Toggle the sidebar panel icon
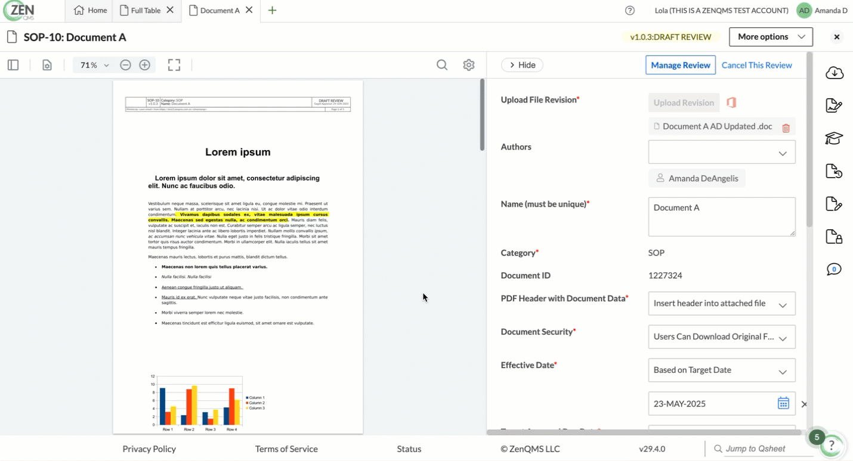 click(x=13, y=65)
